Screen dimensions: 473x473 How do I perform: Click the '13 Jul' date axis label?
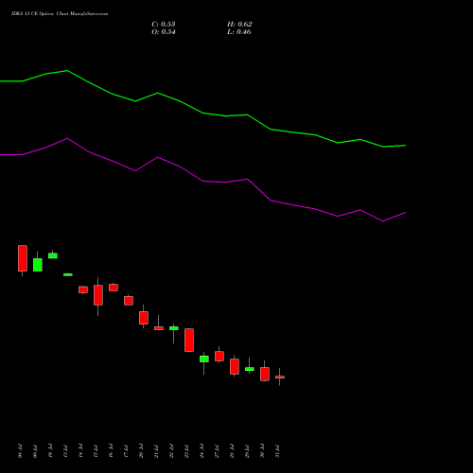[x=66, y=451]
